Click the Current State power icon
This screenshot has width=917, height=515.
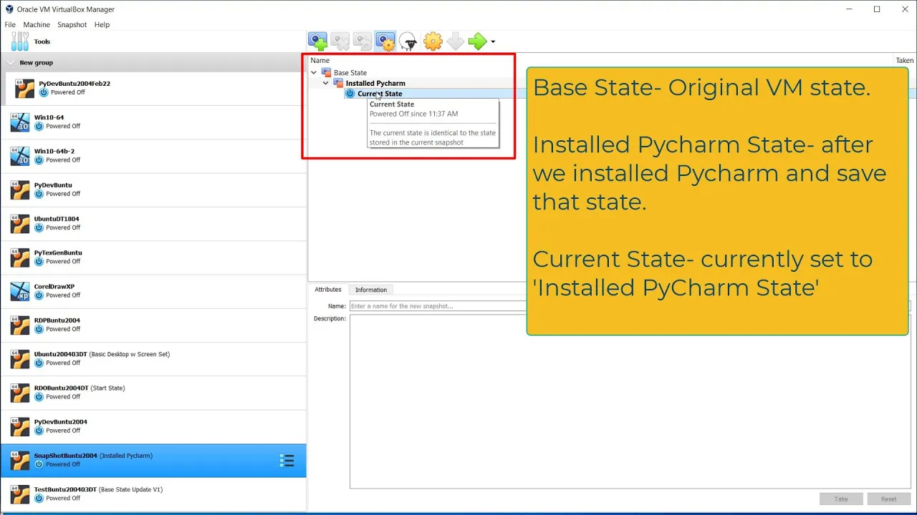click(350, 94)
